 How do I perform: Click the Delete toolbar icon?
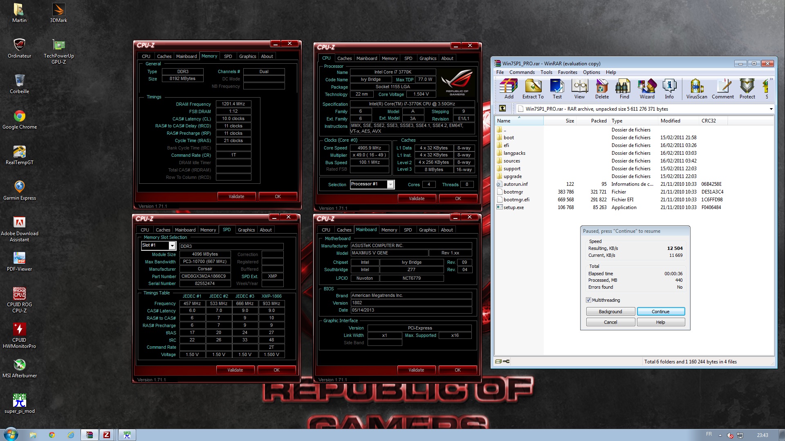602,89
